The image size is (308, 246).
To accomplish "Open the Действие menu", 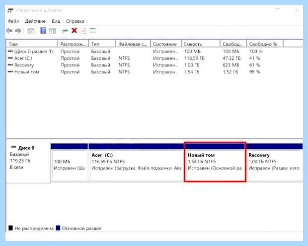I will coord(35,21).
